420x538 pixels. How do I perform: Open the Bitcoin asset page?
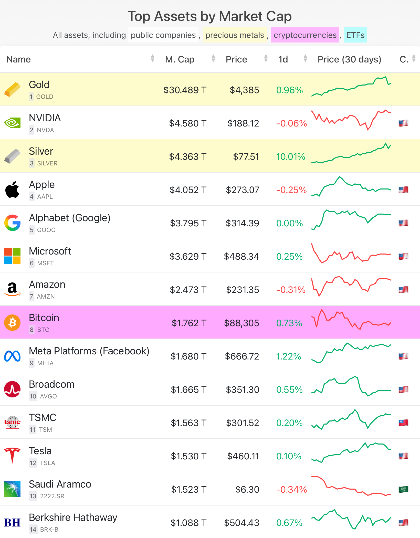[44, 318]
